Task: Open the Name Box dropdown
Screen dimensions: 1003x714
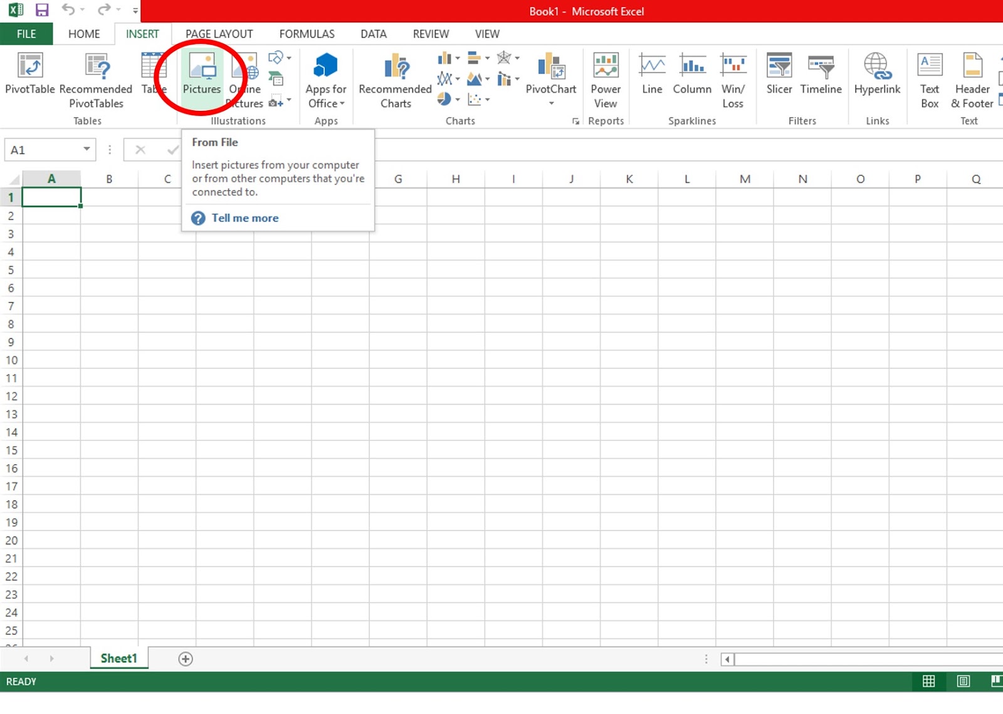Action: pyautogui.click(x=87, y=149)
